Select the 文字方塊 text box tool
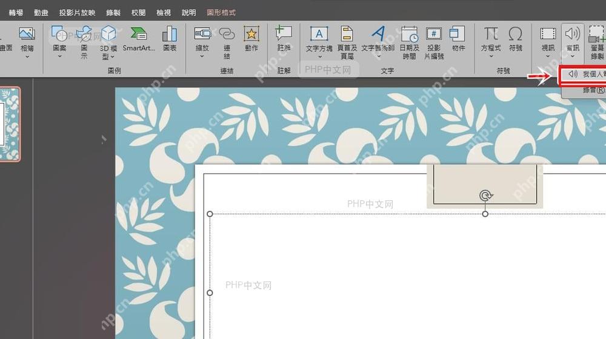Image resolution: width=606 pixels, height=339 pixels. pyautogui.click(x=319, y=39)
